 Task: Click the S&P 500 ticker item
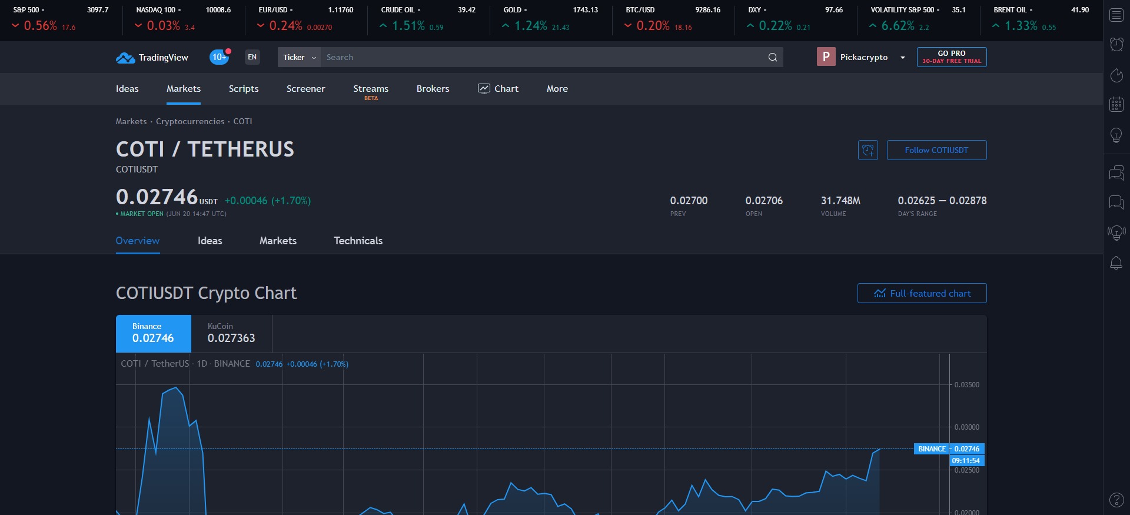[61, 18]
